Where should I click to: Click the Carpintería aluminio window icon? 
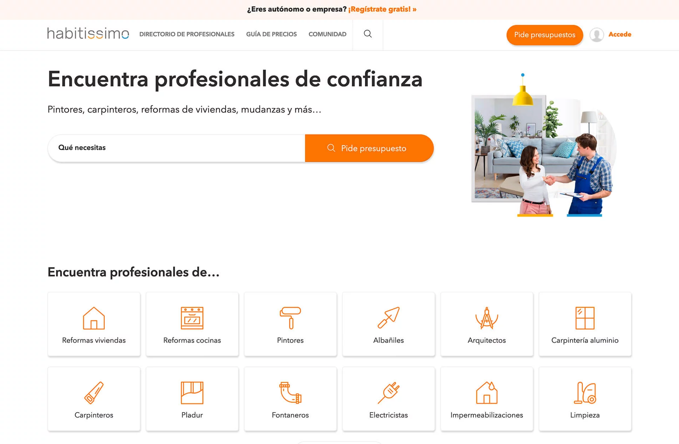(x=585, y=318)
